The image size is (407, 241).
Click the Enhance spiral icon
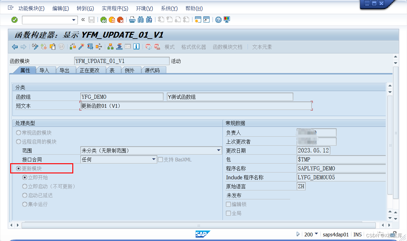tap(61, 47)
